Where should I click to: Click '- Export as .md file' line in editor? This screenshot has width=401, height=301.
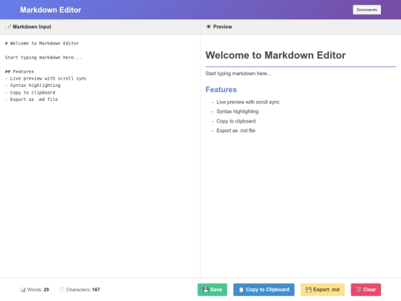(x=31, y=100)
